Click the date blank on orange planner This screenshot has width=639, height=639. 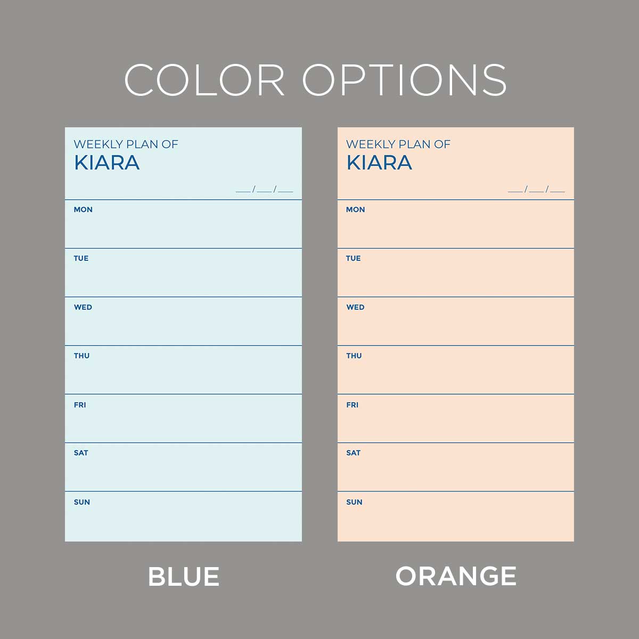(x=536, y=190)
